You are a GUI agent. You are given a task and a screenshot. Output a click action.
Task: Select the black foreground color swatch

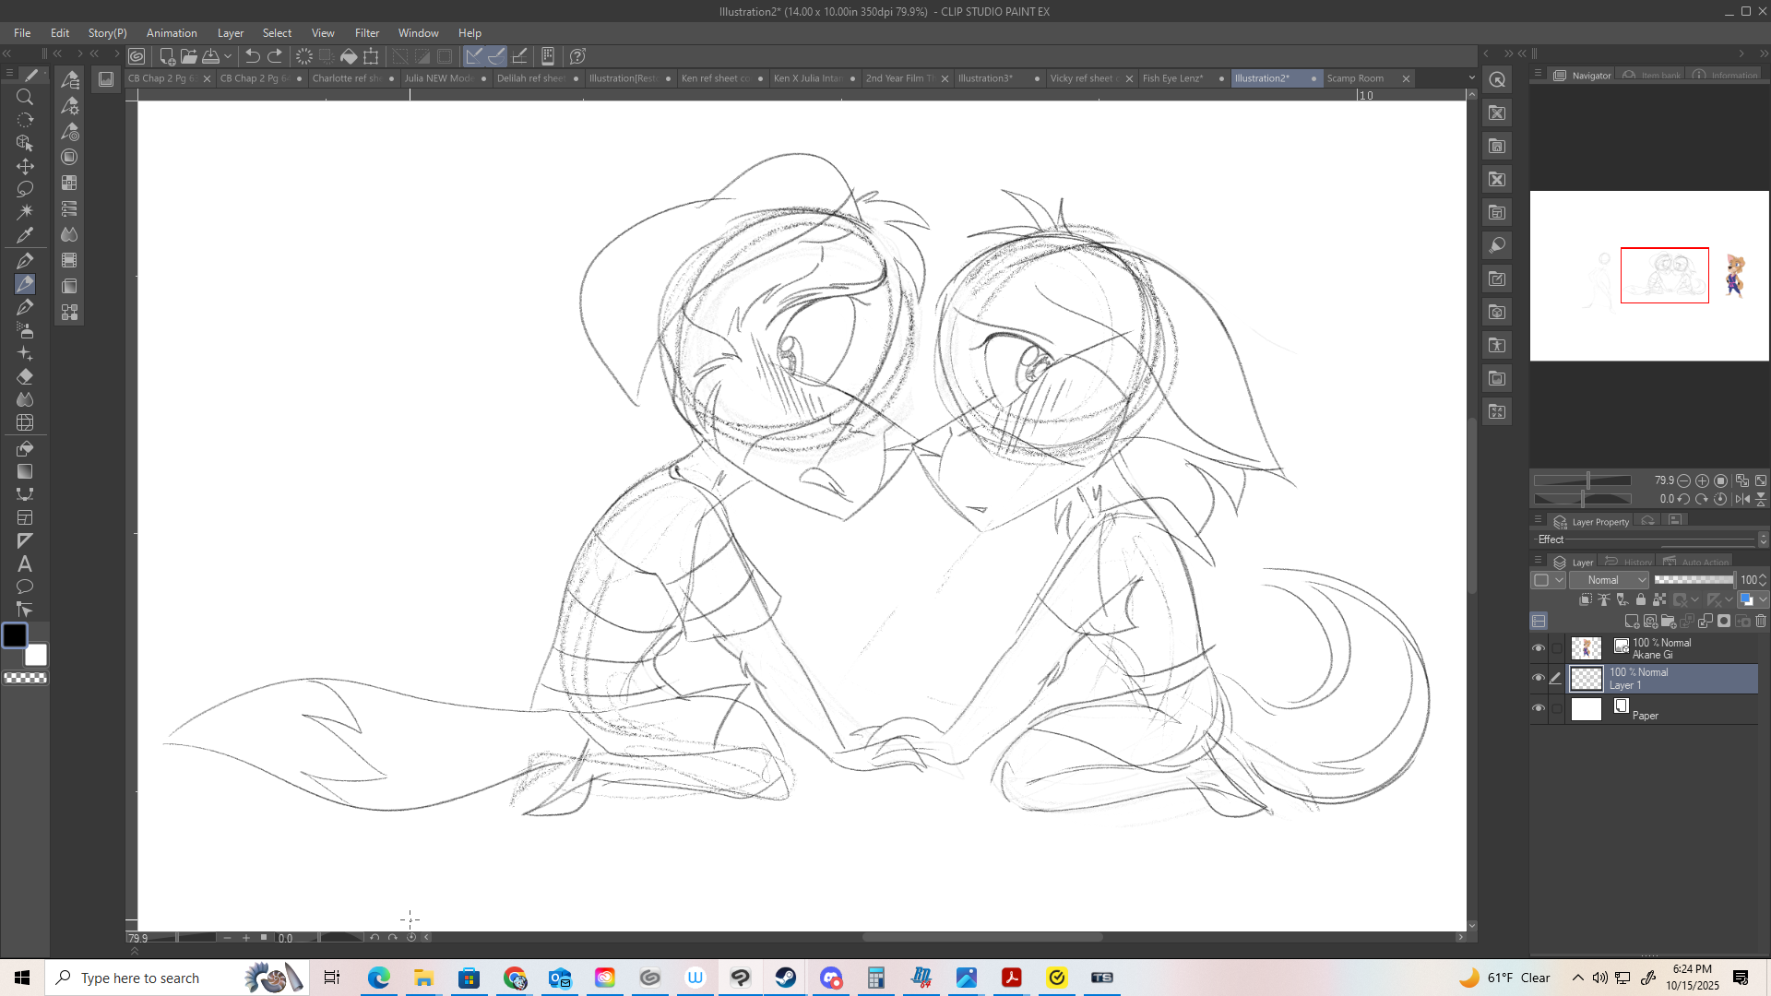[15, 635]
